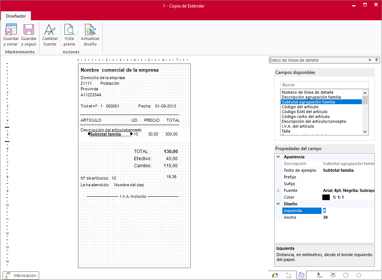The width and height of the screenshot is (382, 280).
Task: Choose the circle shape tool
Action: (x=359, y=275)
